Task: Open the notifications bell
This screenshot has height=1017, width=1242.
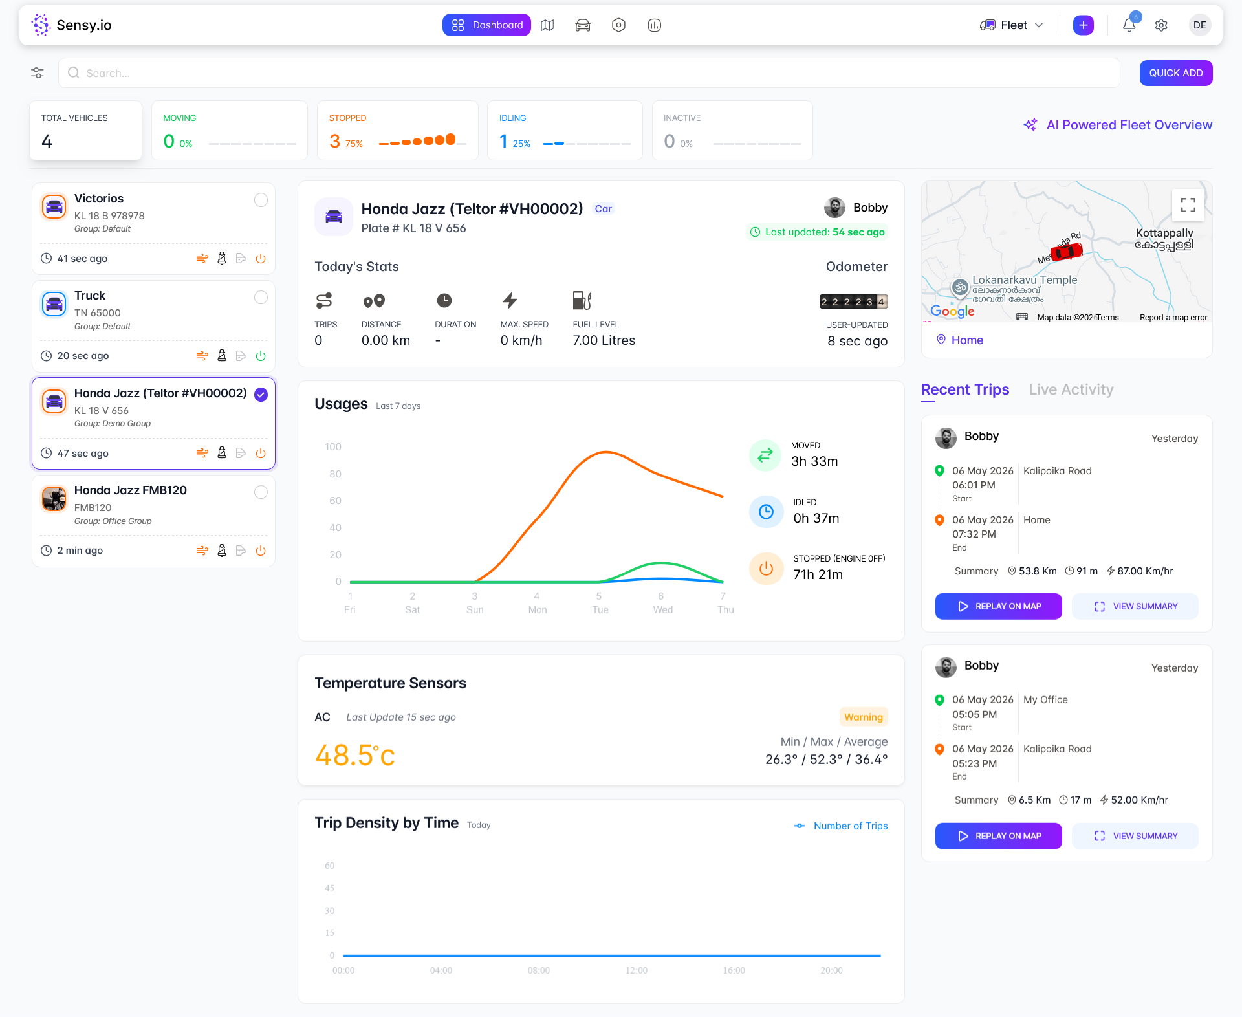Action: pos(1129,25)
